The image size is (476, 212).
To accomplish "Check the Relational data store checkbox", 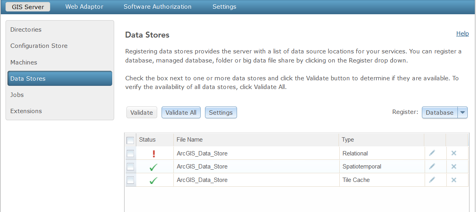I will pyautogui.click(x=130, y=153).
